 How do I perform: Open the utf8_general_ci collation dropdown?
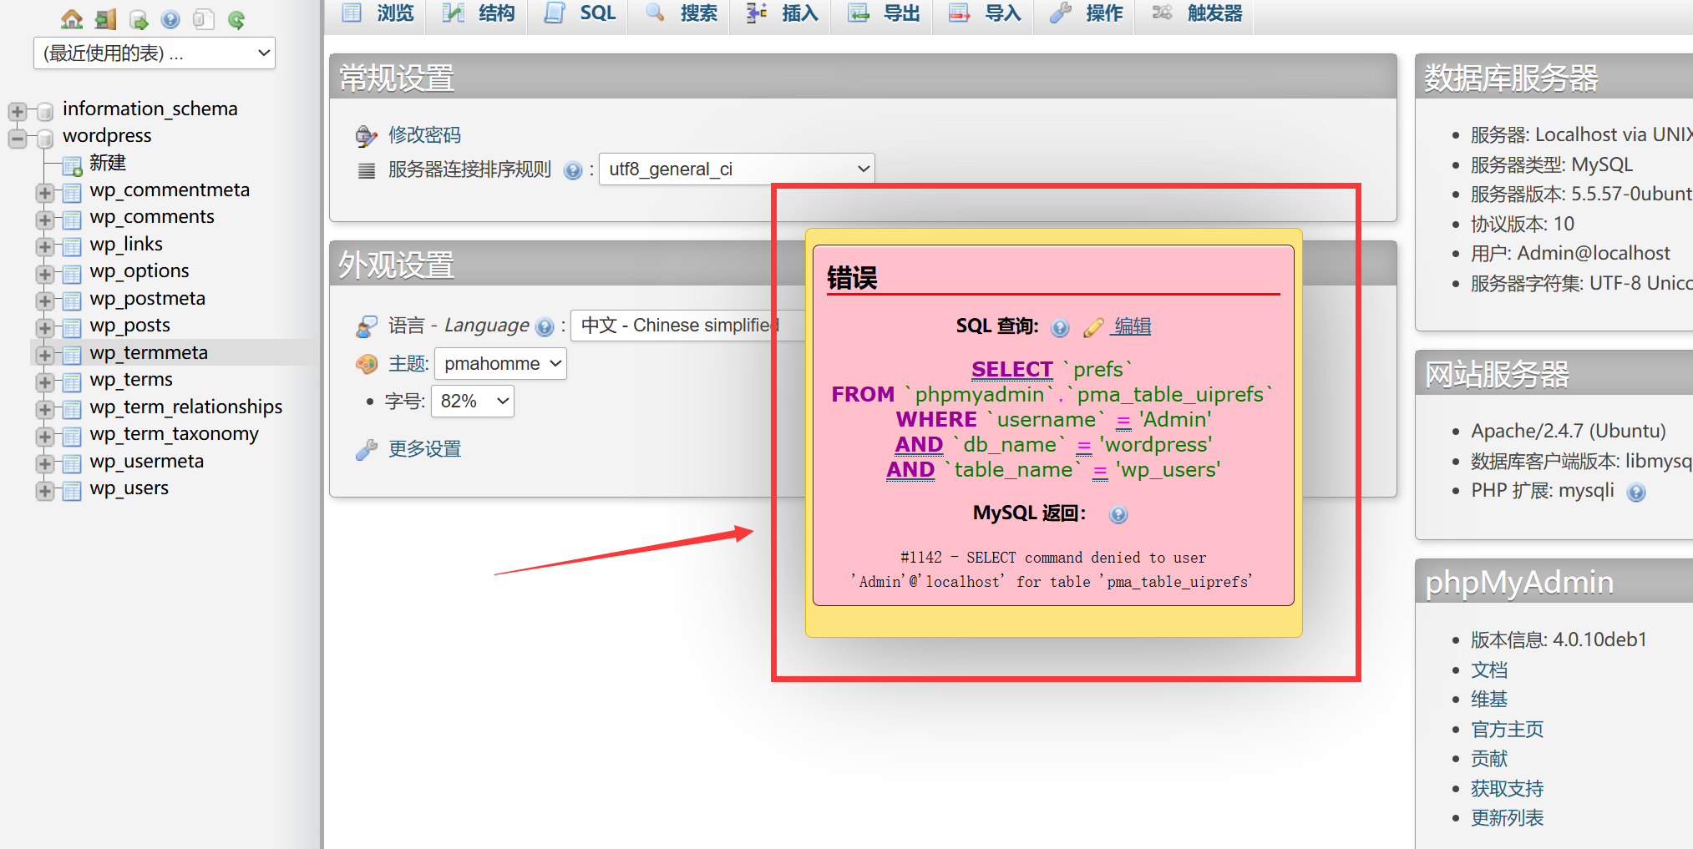point(737,169)
